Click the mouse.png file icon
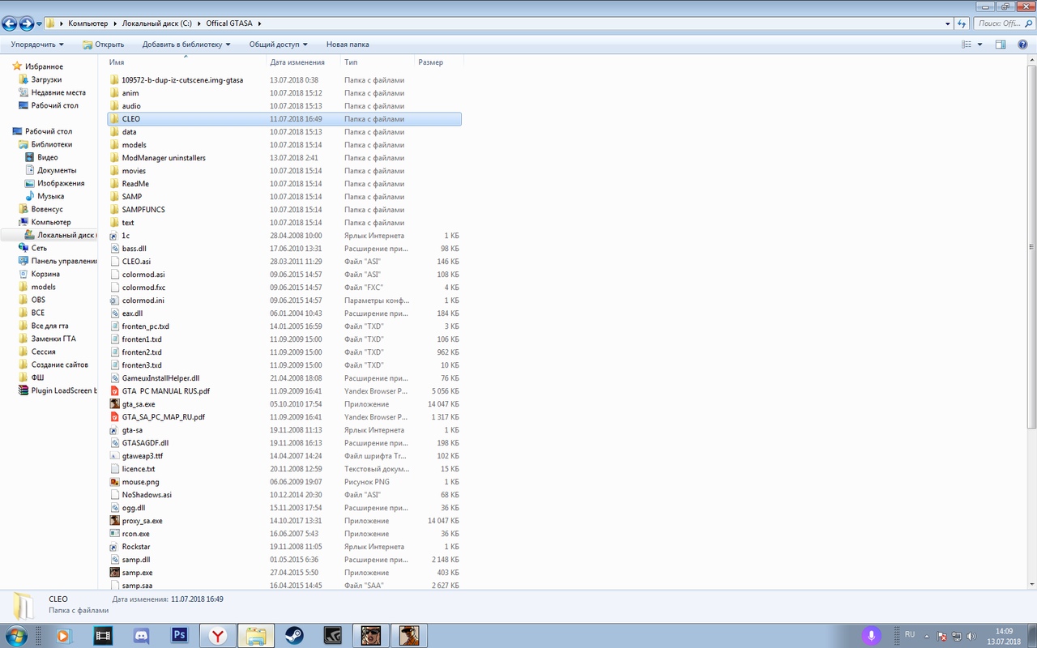Screen dimensions: 1037x648 click(x=114, y=482)
